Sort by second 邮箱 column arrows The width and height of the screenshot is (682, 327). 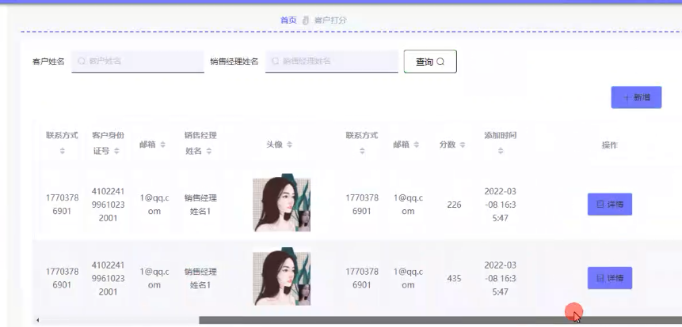(x=416, y=145)
